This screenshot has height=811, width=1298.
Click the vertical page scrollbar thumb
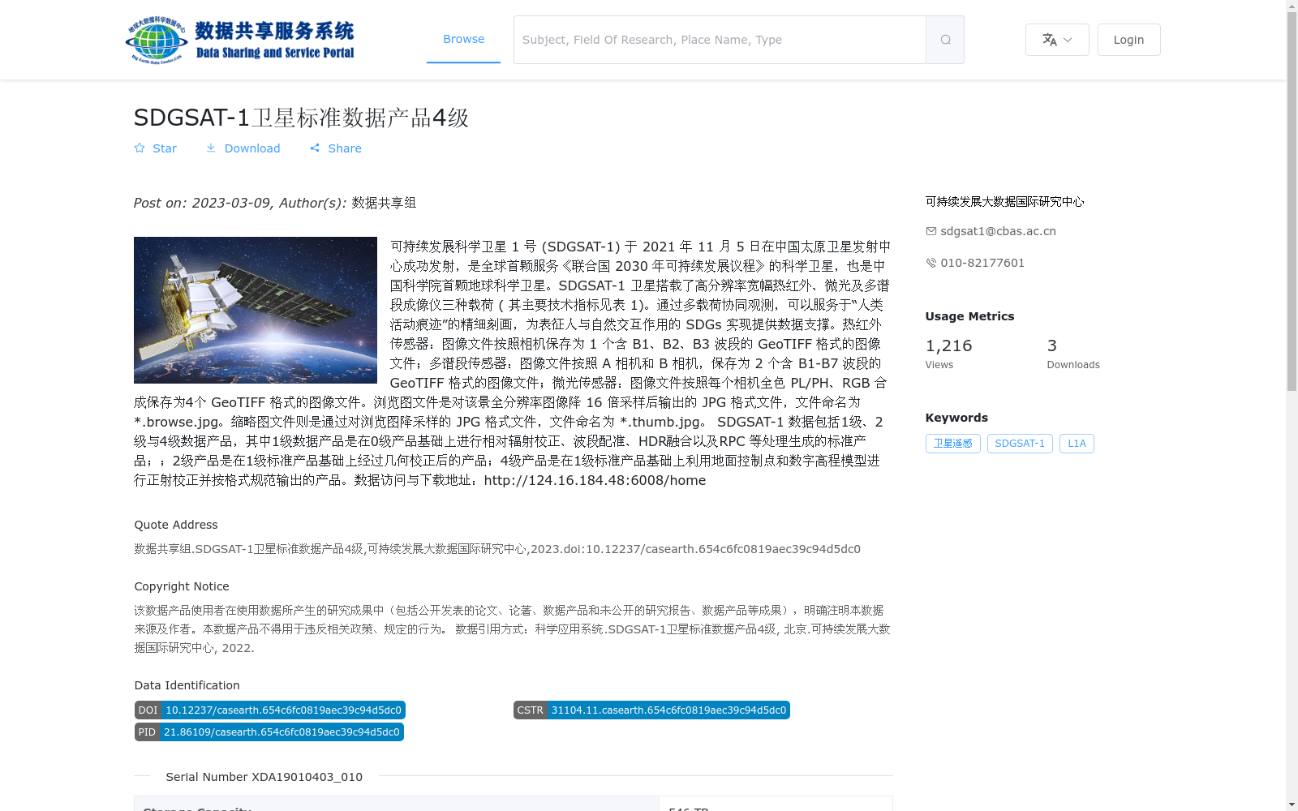1292,203
